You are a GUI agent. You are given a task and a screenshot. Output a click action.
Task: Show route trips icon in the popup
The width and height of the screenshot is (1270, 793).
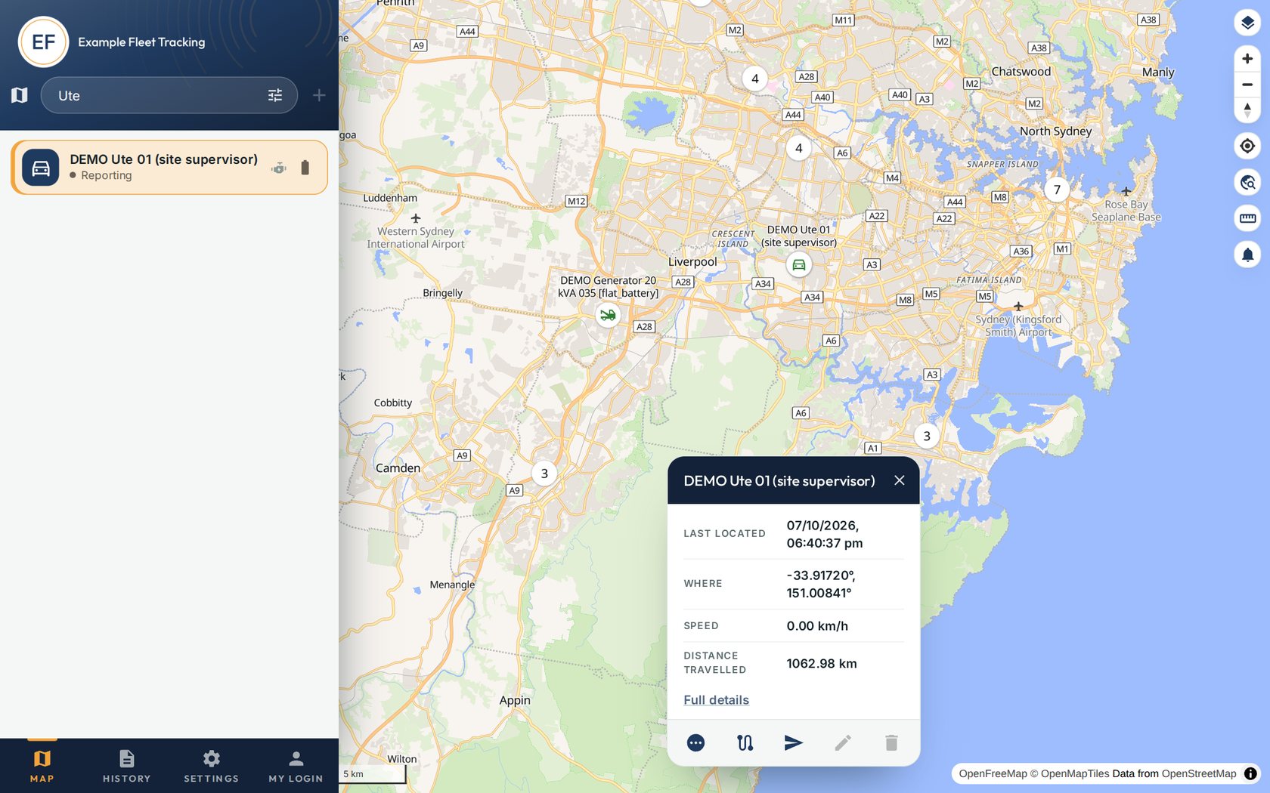coord(745,743)
